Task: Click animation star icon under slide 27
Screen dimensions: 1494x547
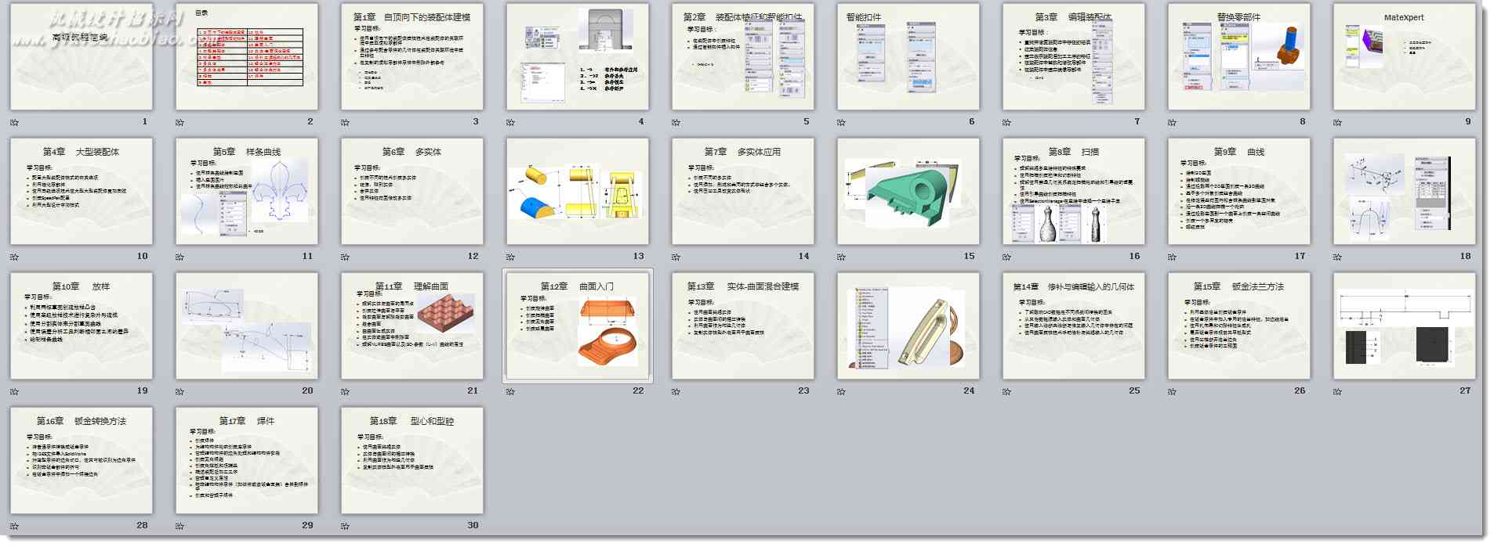Action: point(1337,392)
